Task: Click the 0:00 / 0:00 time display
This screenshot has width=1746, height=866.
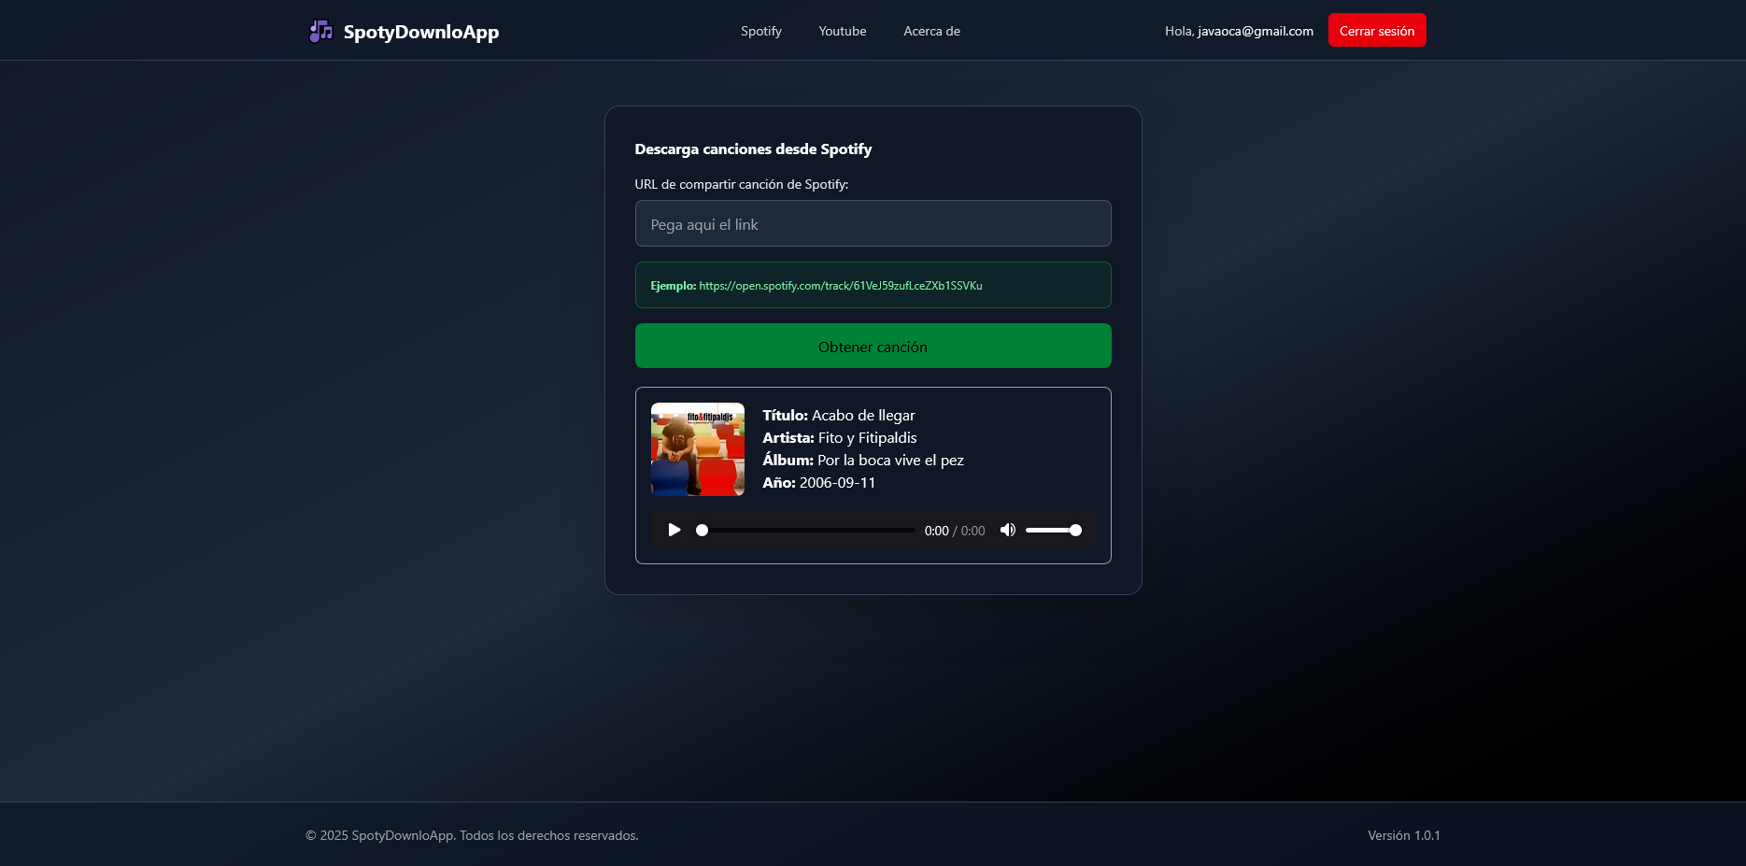Action: coord(955,531)
